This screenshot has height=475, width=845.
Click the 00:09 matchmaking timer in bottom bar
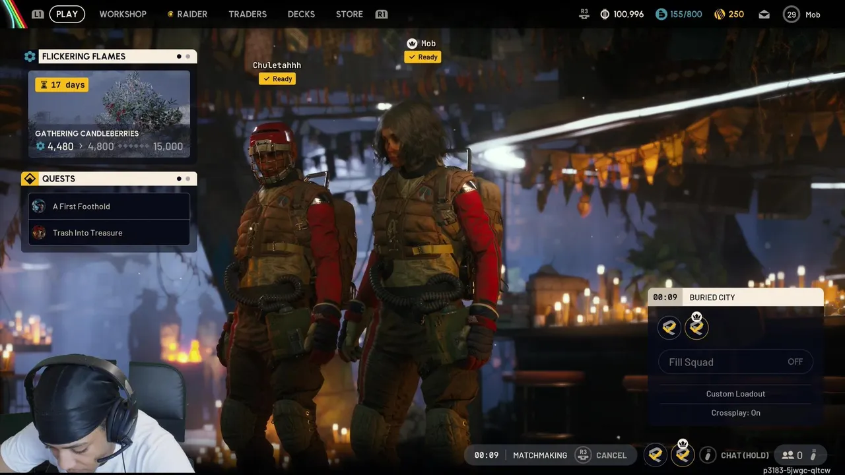coord(487,455)
